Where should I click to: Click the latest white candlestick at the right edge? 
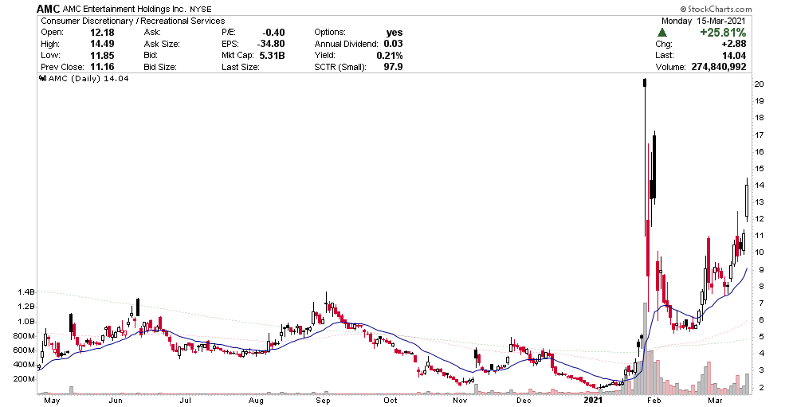coord(747,199)
